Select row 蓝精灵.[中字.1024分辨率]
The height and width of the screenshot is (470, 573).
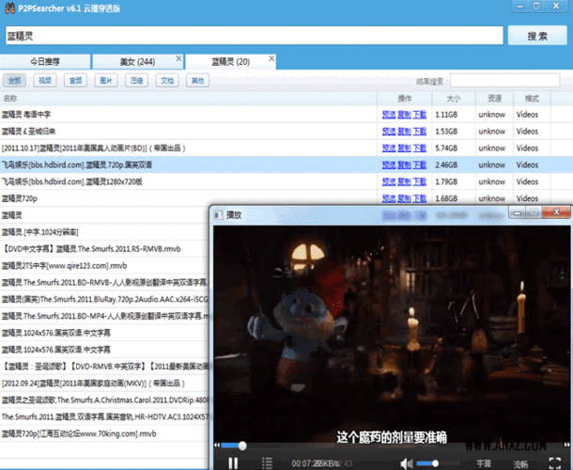(x=104, y=232)
